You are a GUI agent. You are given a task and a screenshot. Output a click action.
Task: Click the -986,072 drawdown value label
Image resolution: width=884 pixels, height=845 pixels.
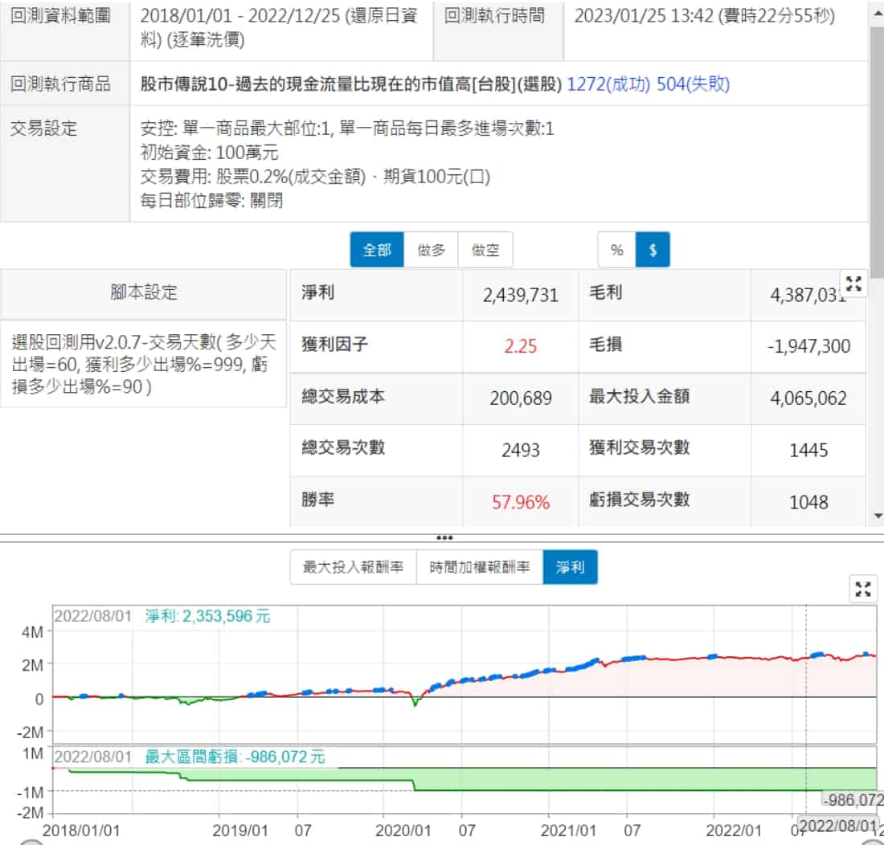point(852,799)
